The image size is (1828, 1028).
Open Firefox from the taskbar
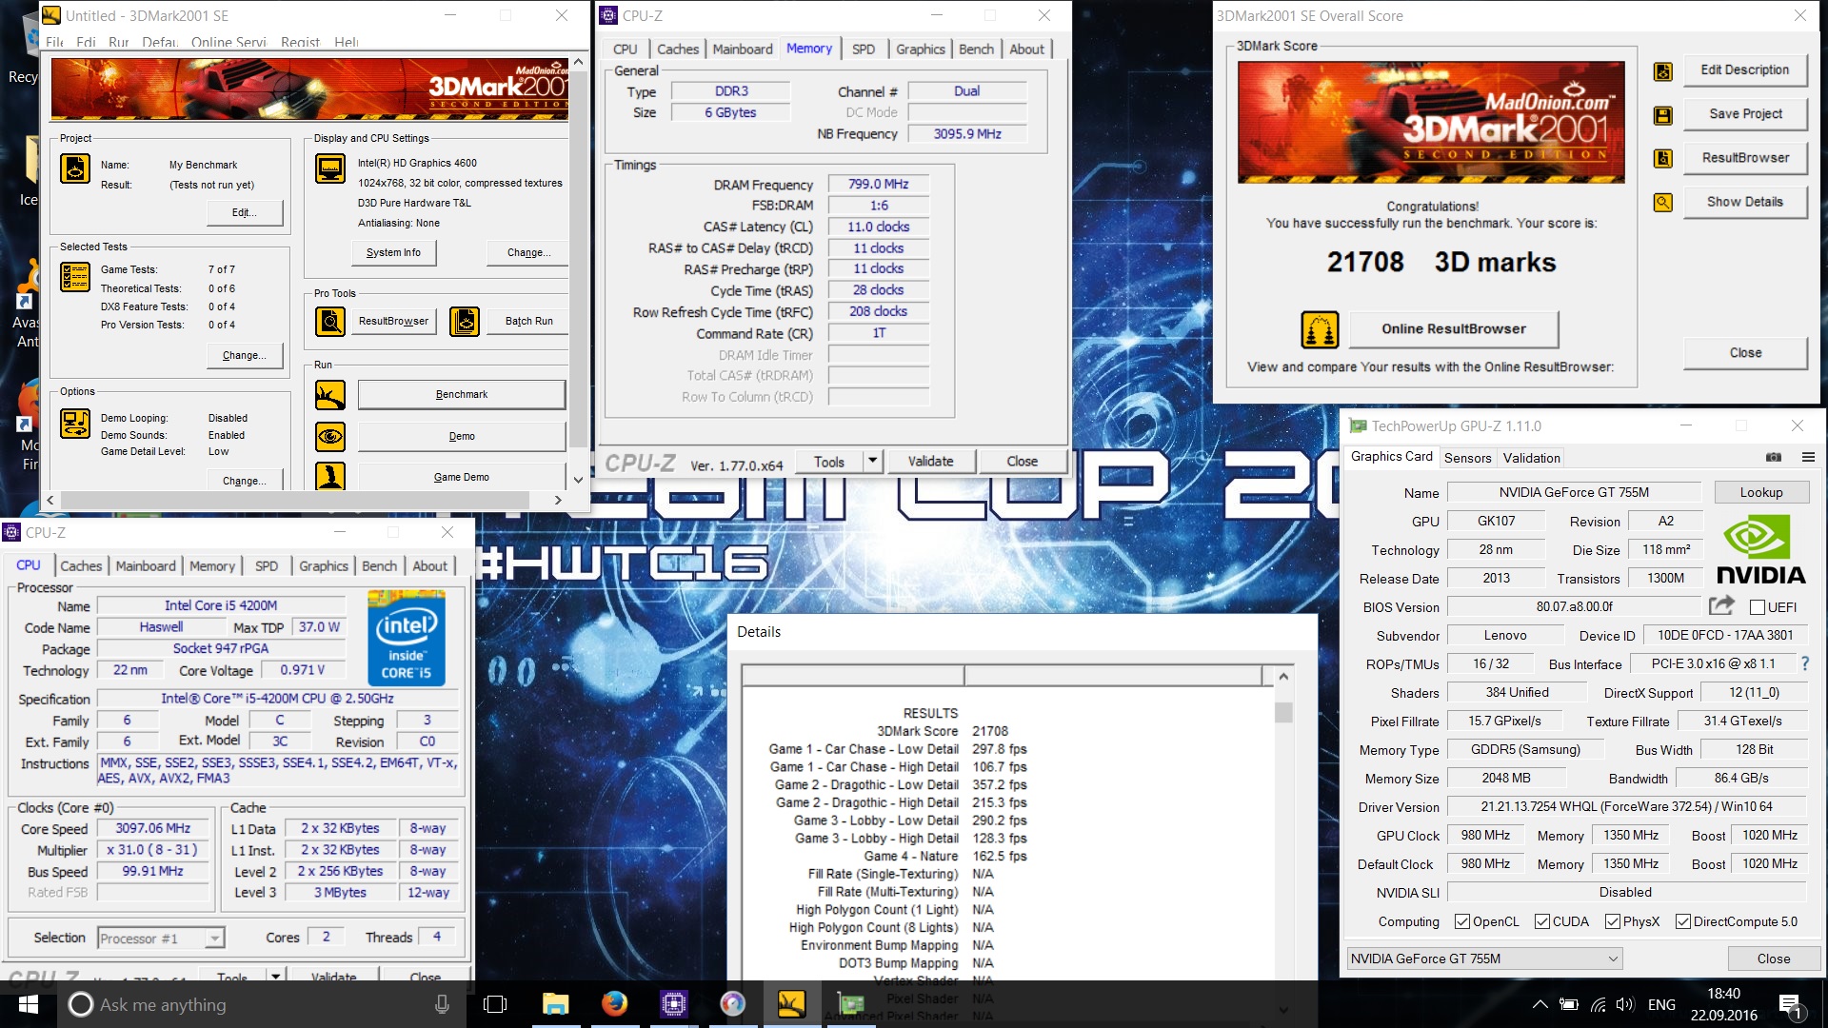tap(614, 1004)
